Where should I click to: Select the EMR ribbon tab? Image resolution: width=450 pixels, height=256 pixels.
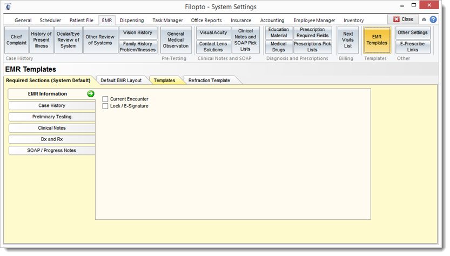[107, 21]
